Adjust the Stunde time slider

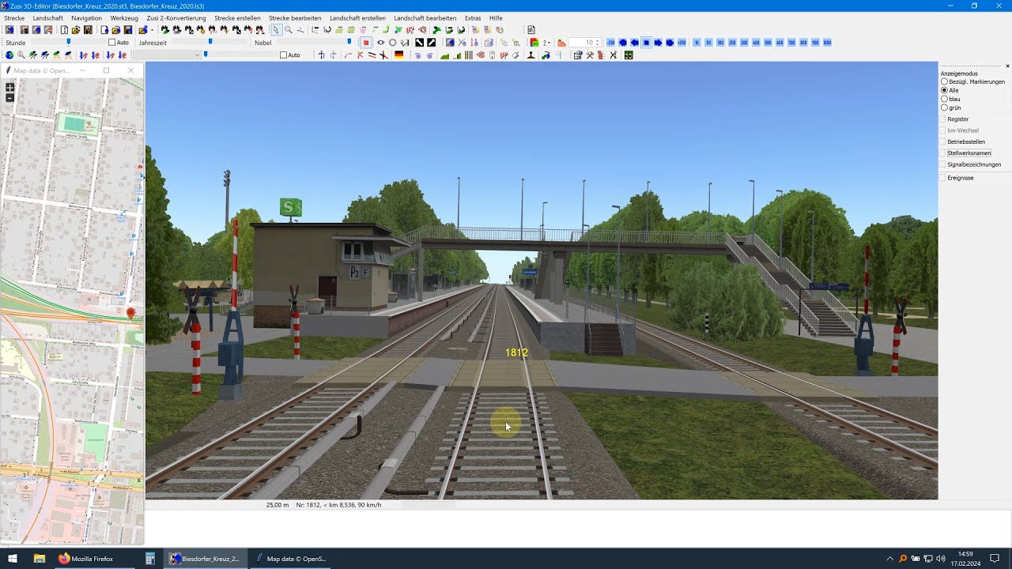pyautogui.click(x=69, y=43)
